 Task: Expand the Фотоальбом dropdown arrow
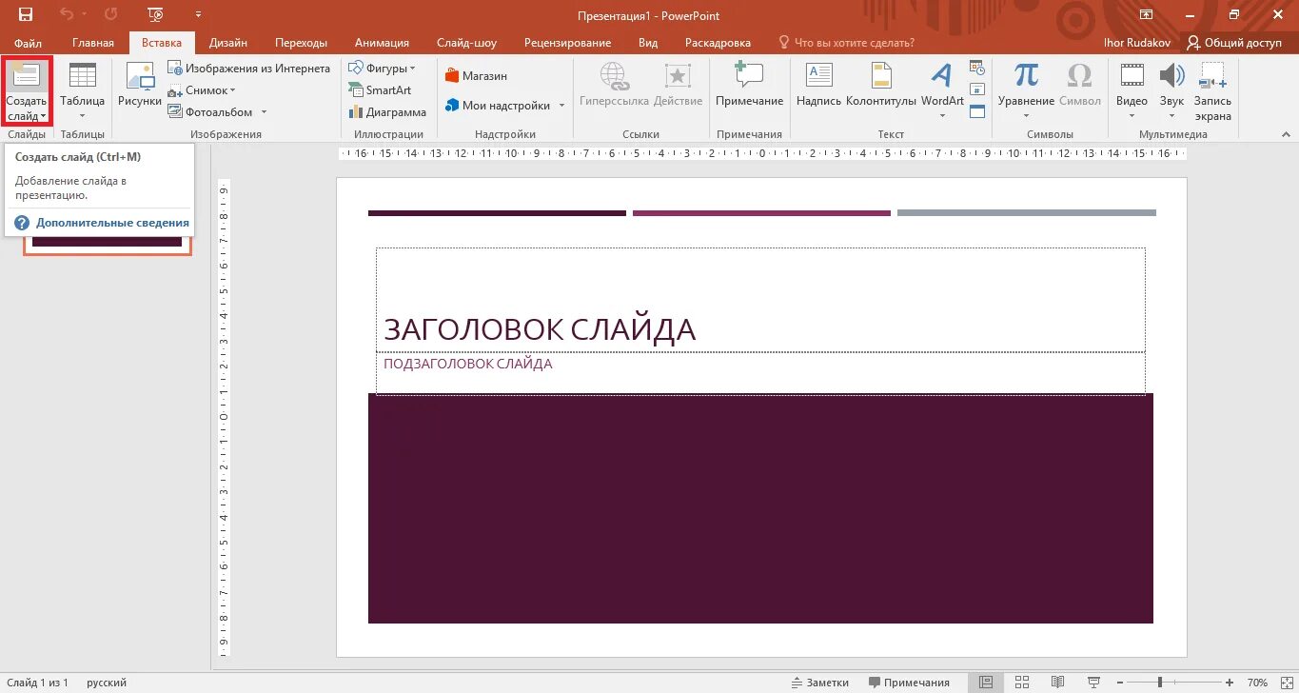tap(264, 112)
